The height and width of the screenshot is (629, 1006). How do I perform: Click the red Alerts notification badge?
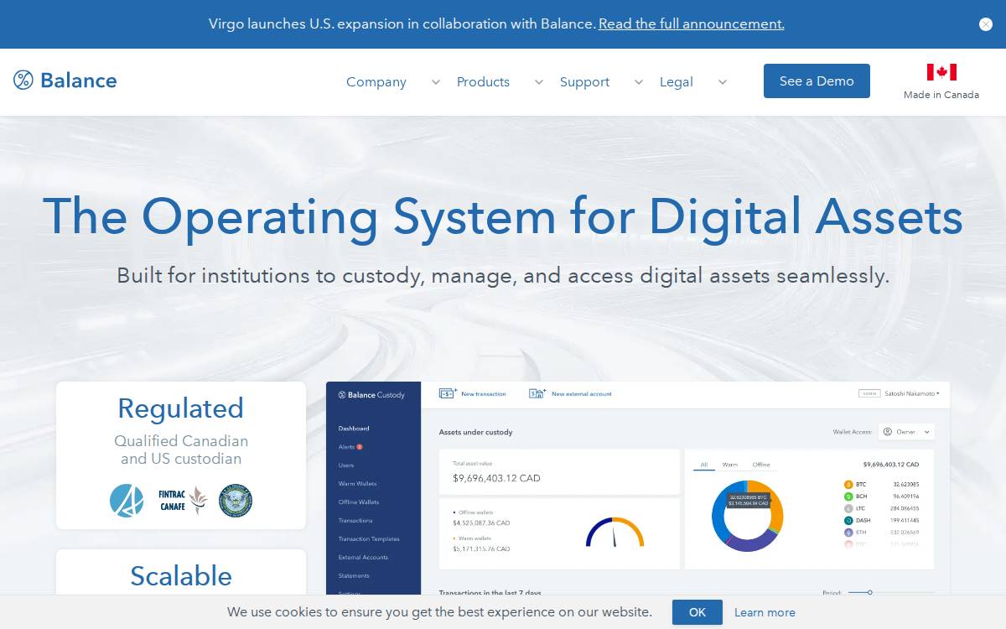tap(360, 447)
